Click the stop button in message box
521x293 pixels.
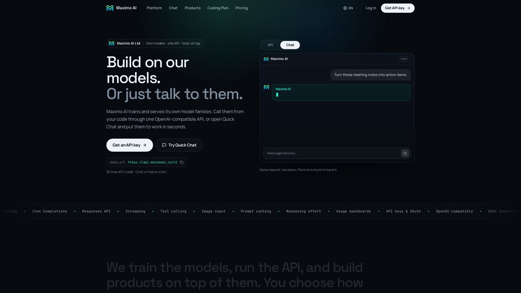405,153
